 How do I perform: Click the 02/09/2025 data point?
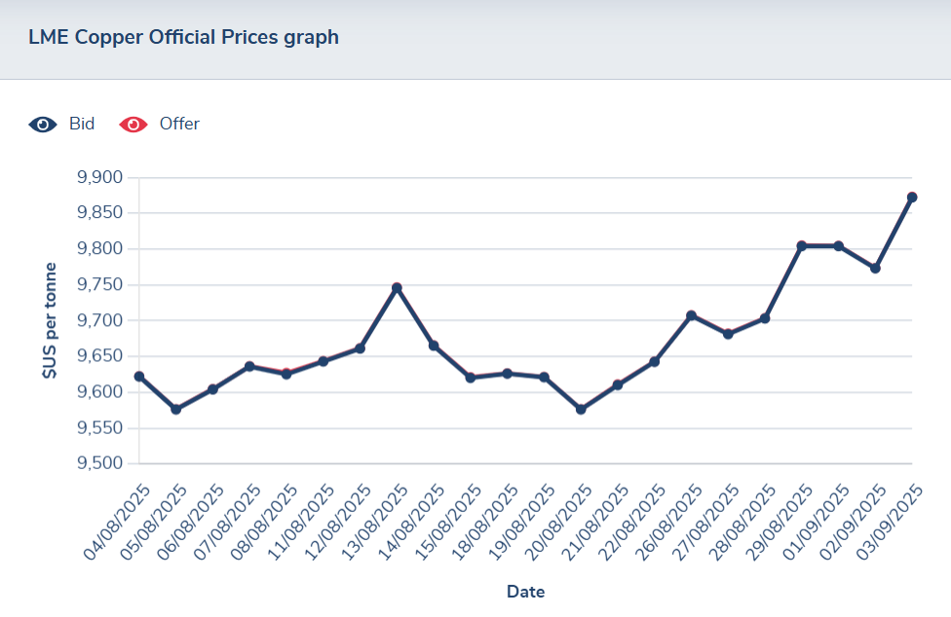pyautogui.click(x=875, y=269)
